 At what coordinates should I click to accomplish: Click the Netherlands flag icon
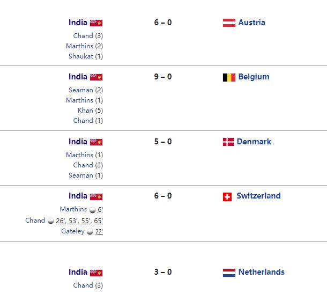(x=229, y=273)
